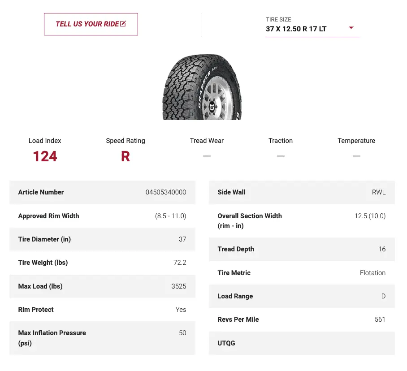Click the Temperature dash placeholder
This screenshot has height=371, width=407.
[356, 156]
